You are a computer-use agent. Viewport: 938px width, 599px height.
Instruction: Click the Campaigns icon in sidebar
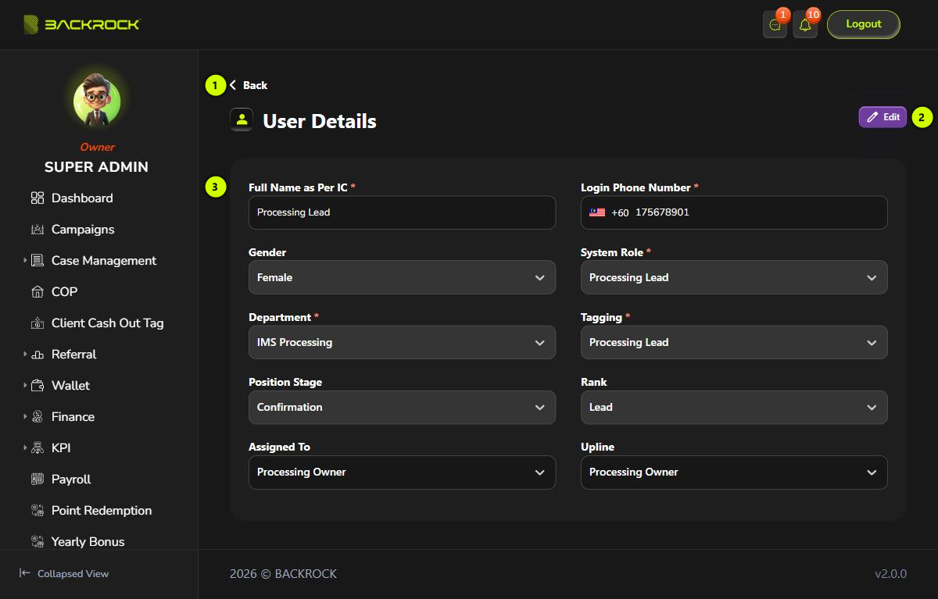coord(38,230)
